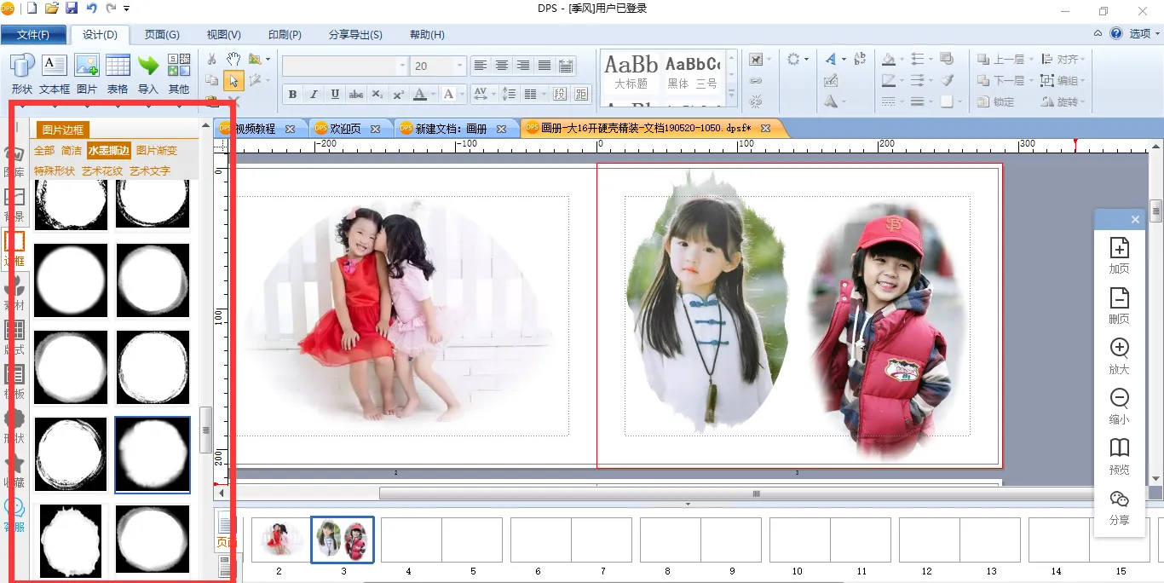Screen dimensions: 1164x583
Task: Expand the 下一层 send backward dropdown
Action: [1031, 81]
